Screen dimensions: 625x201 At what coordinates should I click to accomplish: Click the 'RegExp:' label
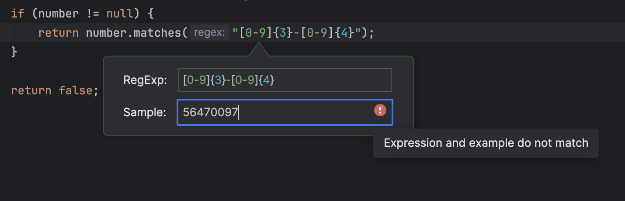tap(145, 80)
